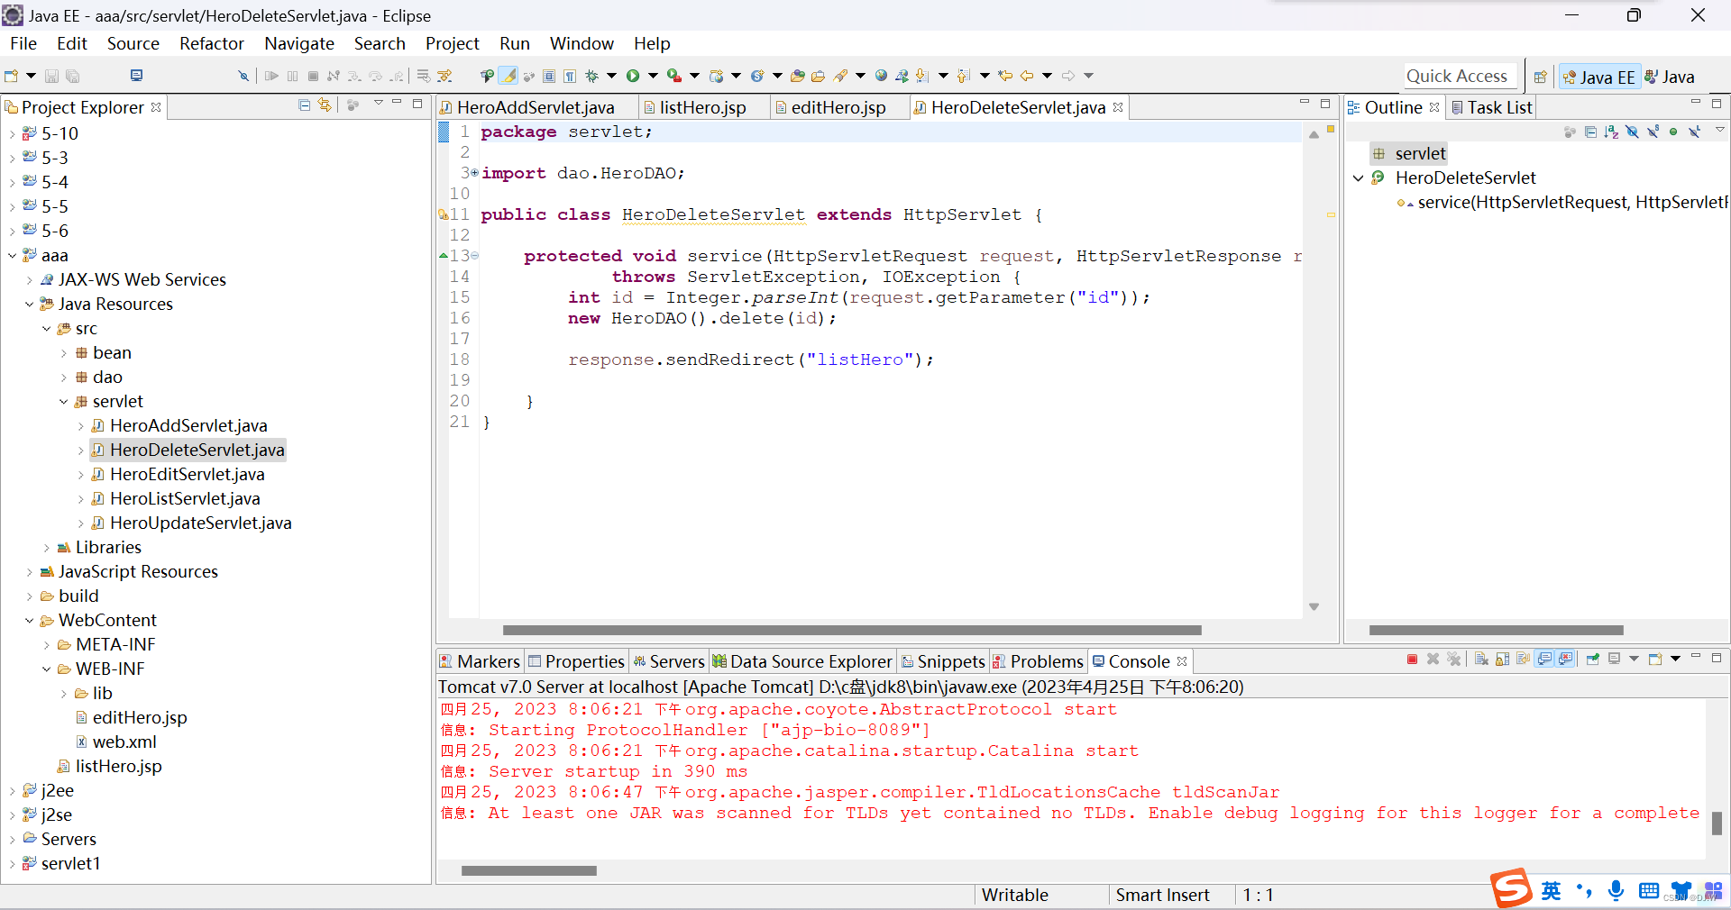The height and width of the screenshot is (910, 1731).
Task: Click the Run Last Tool icon
Action: pos(673,76)
